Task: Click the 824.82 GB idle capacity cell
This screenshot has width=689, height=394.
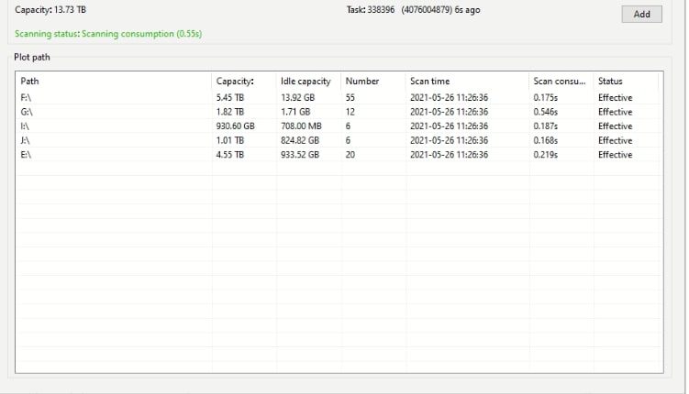Action: pyautogui.click(x=300, y=140)
